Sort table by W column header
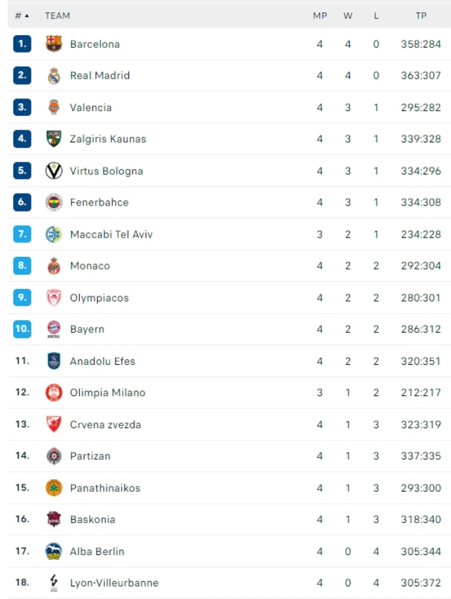 [348, 16]
